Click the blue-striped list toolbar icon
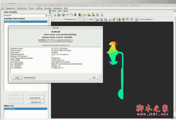Screen dimensions: 176x120 (x=97, y=15)
